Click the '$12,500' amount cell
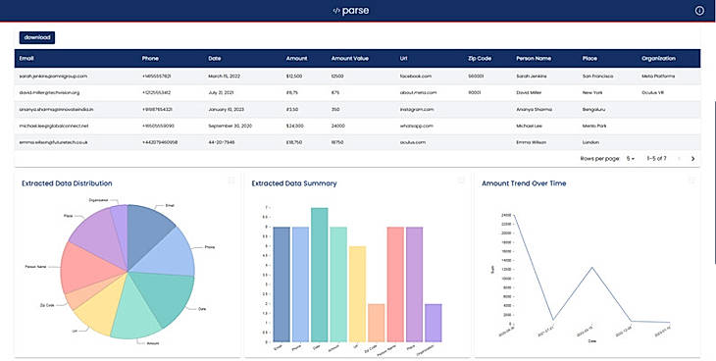The height and width of the screenshot is (361, 716). [294, 77]
